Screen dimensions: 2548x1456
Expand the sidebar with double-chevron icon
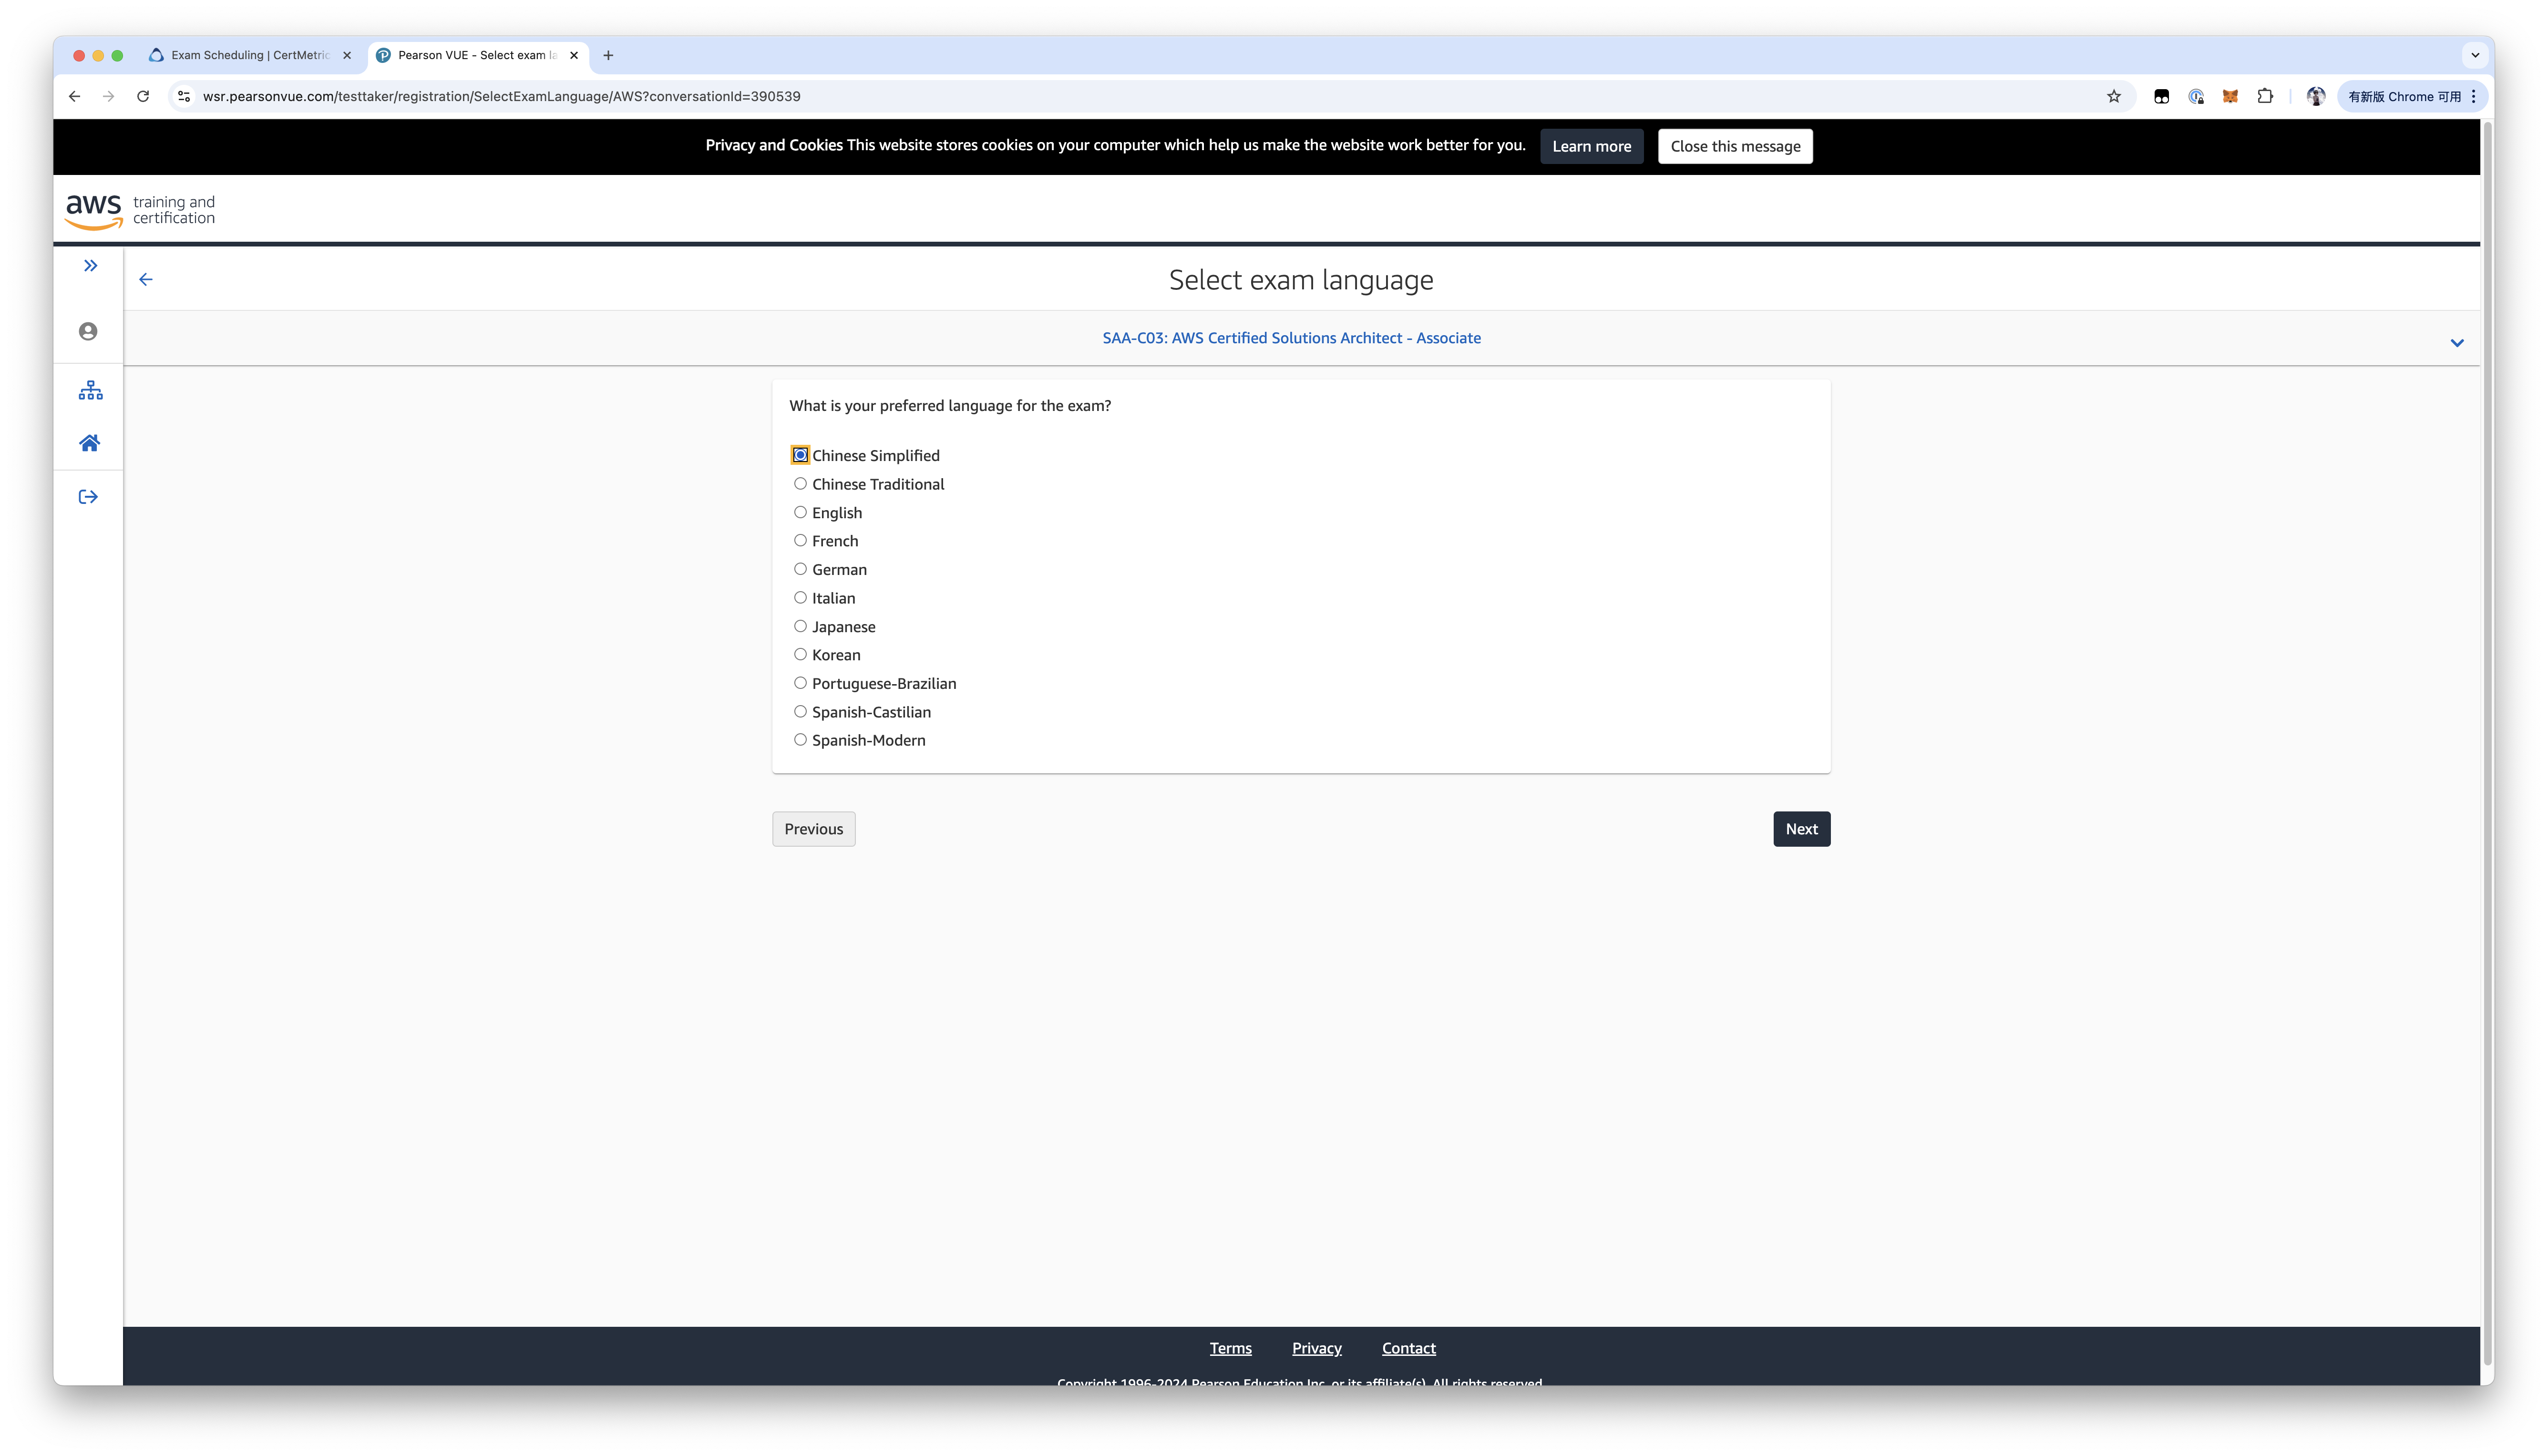[x=90, y=265]
